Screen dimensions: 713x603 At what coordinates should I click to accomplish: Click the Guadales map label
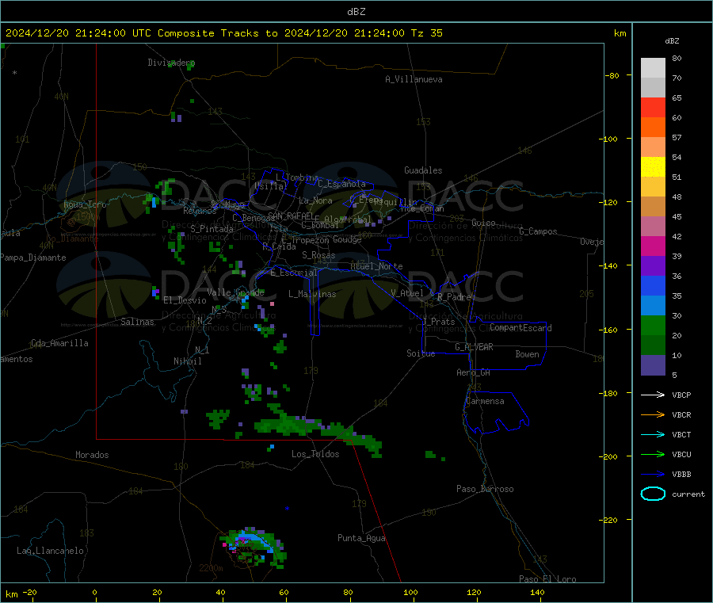[423, 170]
